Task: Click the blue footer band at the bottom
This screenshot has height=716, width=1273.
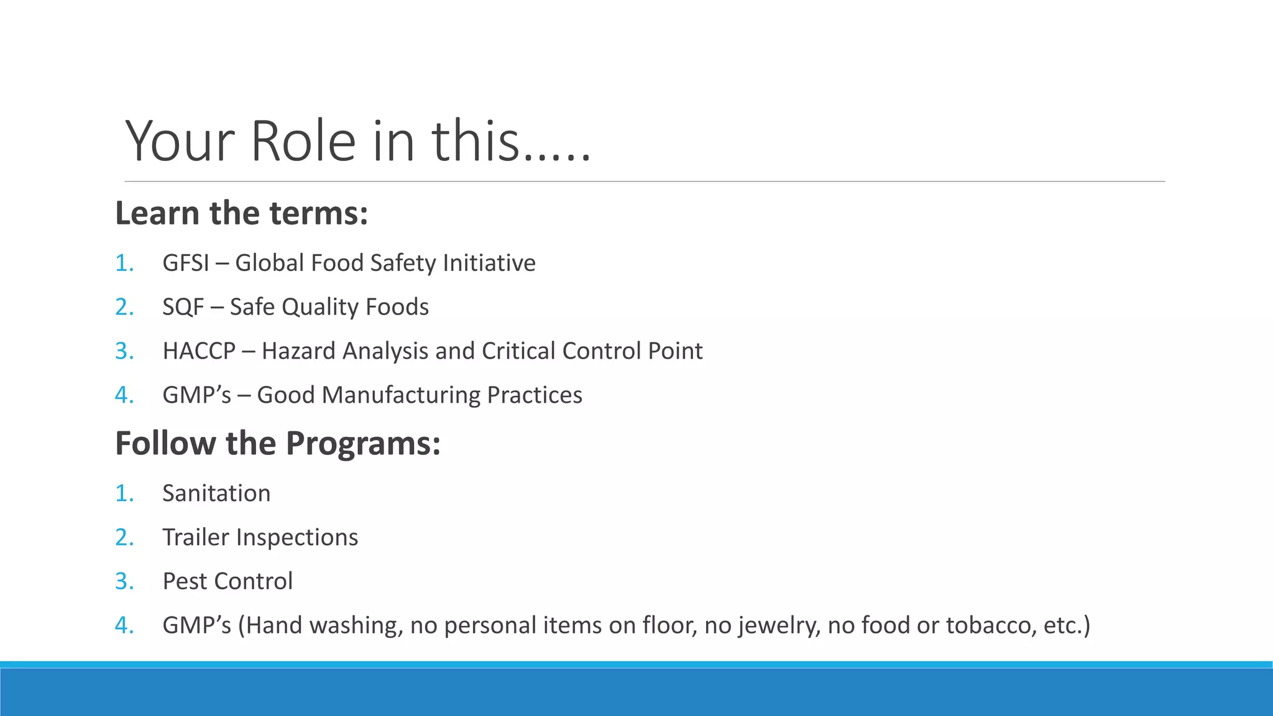Action: point(636,689)
